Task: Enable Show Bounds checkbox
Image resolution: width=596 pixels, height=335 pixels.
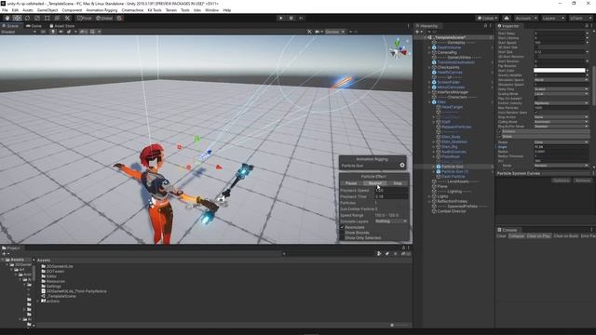Action: click(342, 233)
